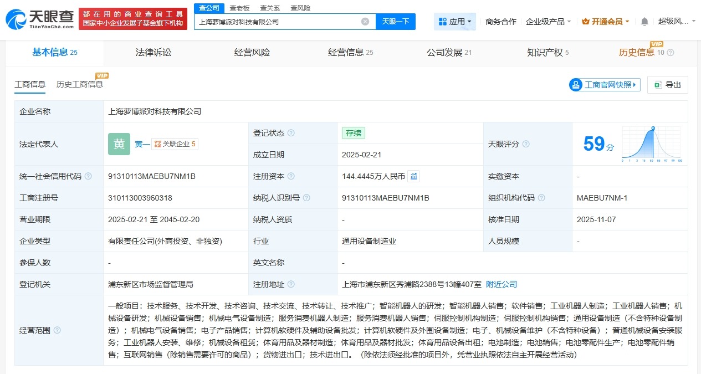Clear search box using the X icon

(365, 21)
